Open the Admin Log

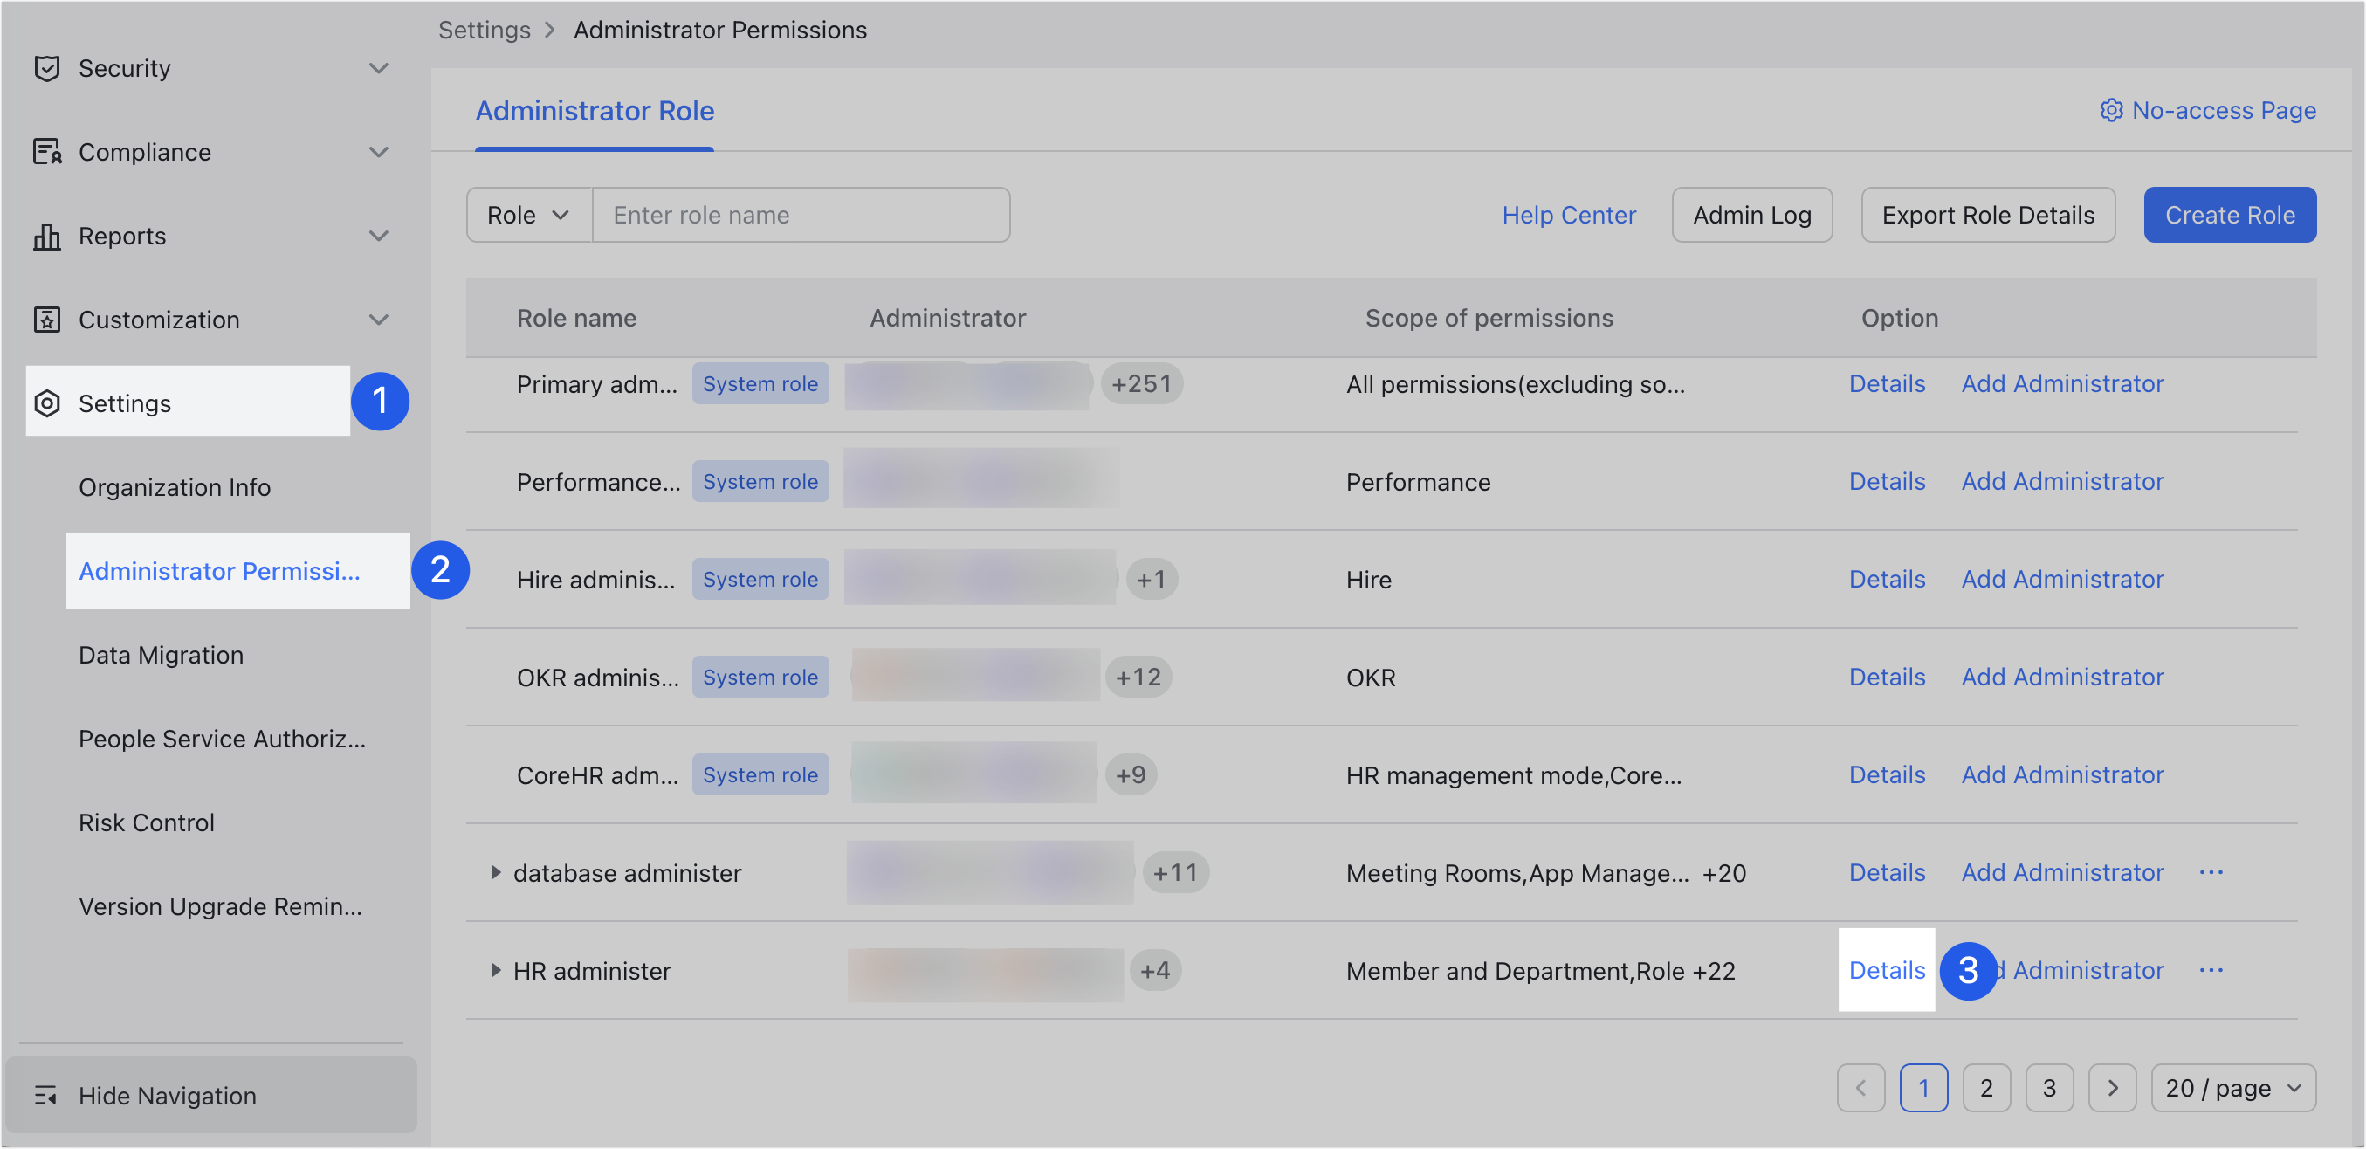pyautogui.click(x=1751, y=215)
